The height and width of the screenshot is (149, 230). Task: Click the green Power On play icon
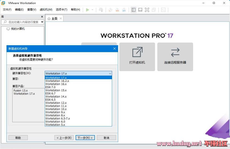click(87, 10)
